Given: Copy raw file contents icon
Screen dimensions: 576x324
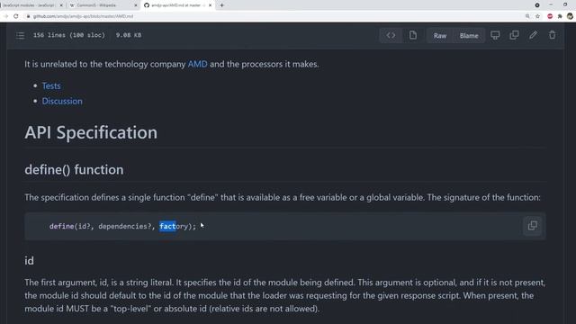Looking at the screenshot, I should tap(514, 35).
